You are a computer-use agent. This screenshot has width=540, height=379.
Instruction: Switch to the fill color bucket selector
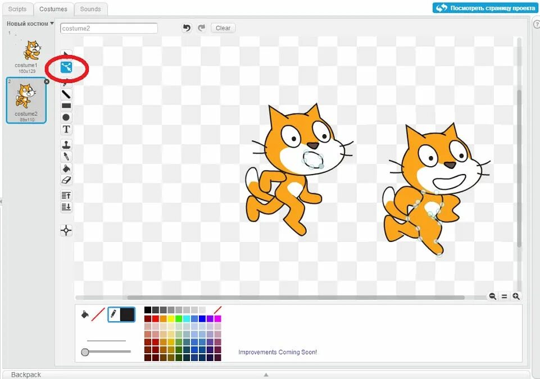pos(85,314)
